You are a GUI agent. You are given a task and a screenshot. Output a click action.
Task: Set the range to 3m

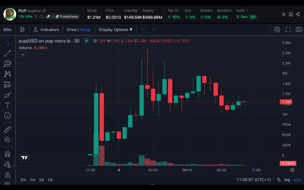tap(23, 180)
